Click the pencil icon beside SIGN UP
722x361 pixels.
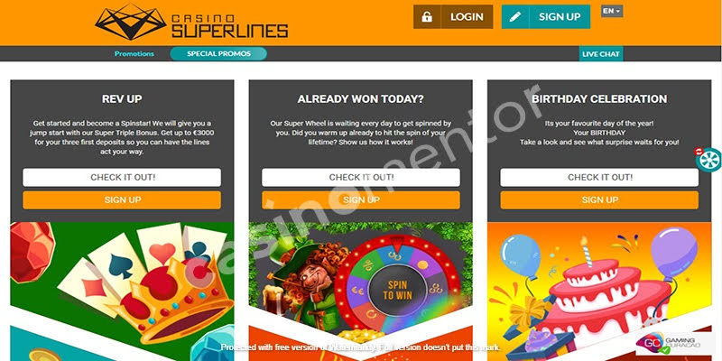pos(515,16)
